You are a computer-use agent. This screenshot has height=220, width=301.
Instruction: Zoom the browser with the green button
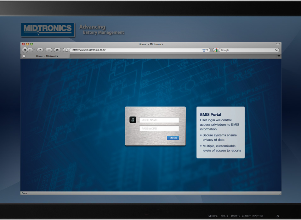point(32,44)
